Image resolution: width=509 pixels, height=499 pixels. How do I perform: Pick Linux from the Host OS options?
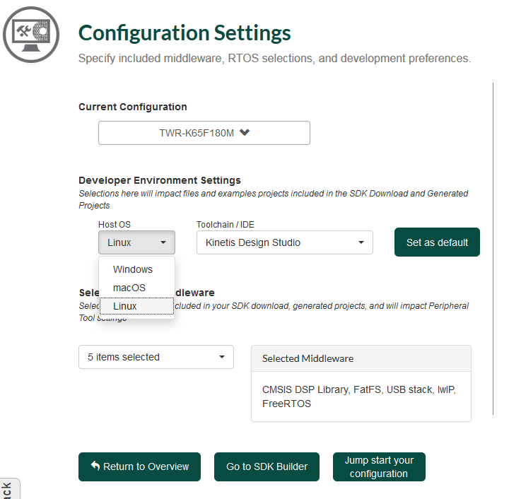pos(125,306)
